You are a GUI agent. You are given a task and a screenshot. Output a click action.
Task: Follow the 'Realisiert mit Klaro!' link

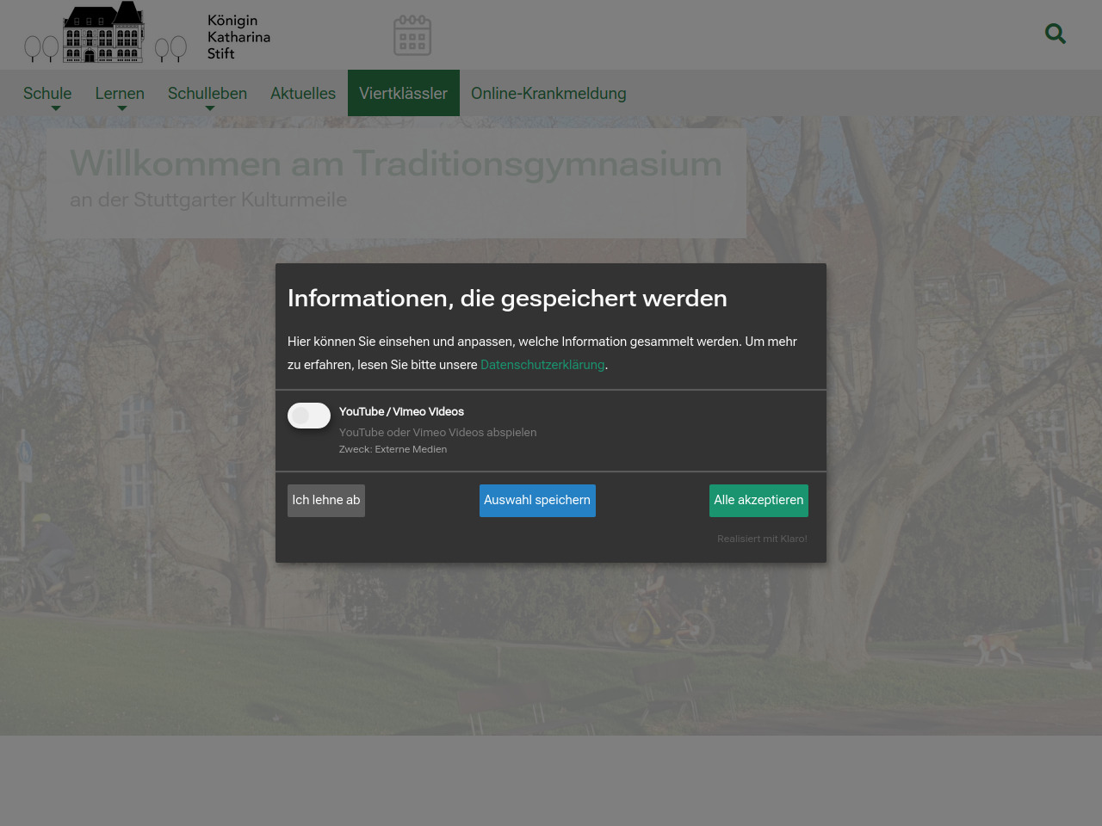[x=762, y=539]
